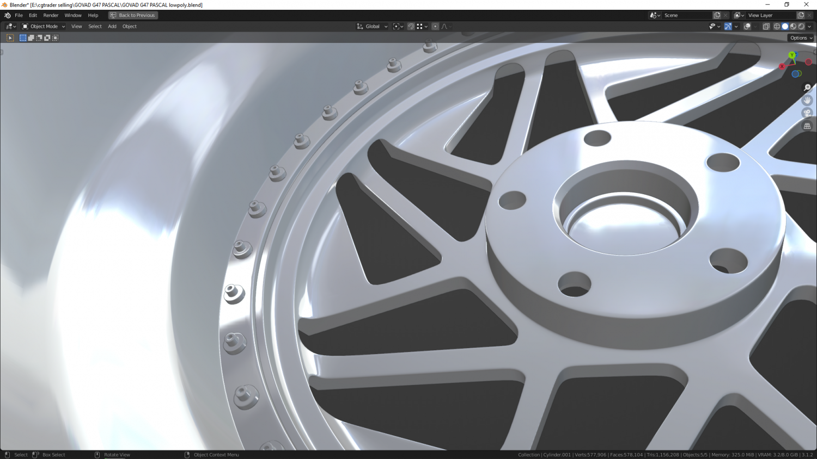817x459 pixels.
Task: Click the Move view hand icon
Action: 807,100
